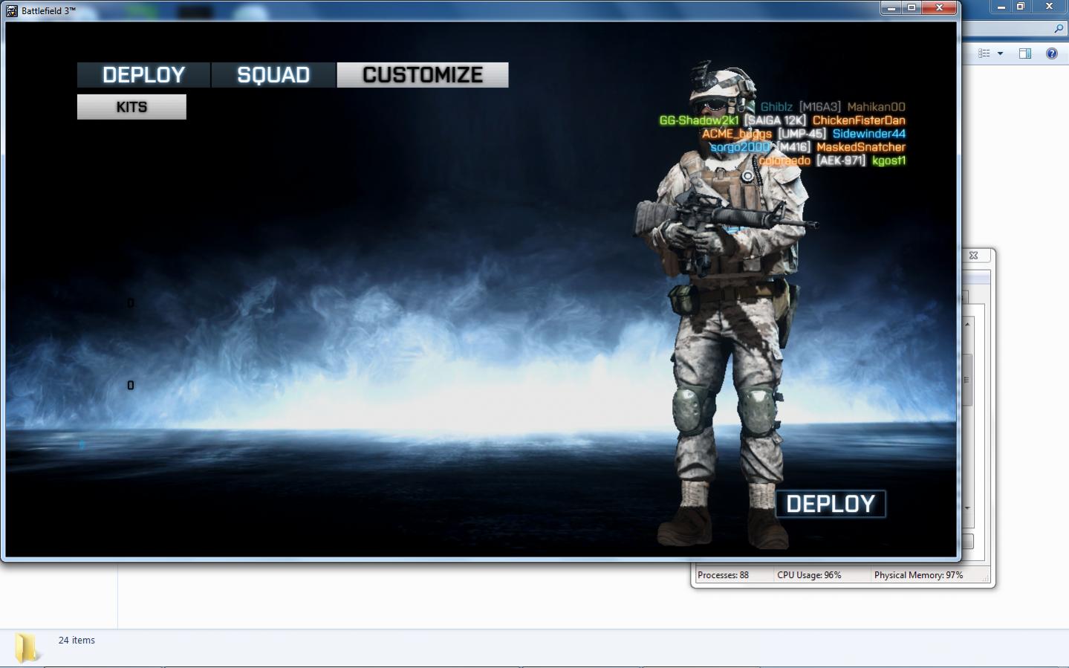Click the Battlefield 3 title bar icon
Viewport: 1069px width, 668px height.
tap(12, 11)
